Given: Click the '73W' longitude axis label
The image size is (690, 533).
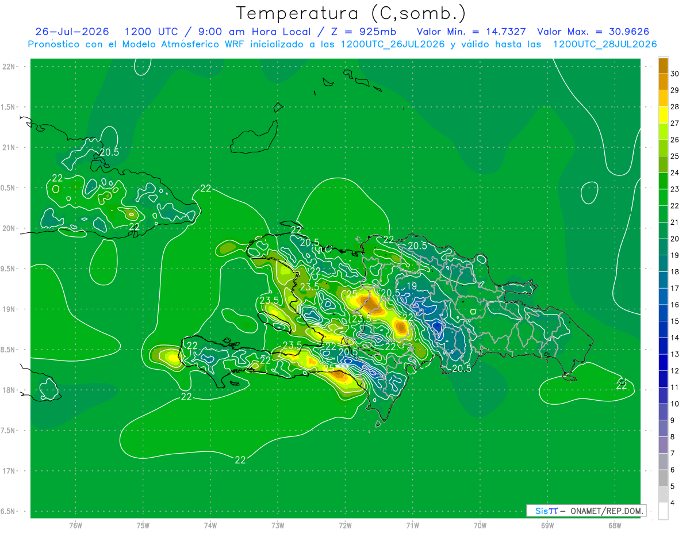Looking at the screenshot, I should [x=278, y=525].
